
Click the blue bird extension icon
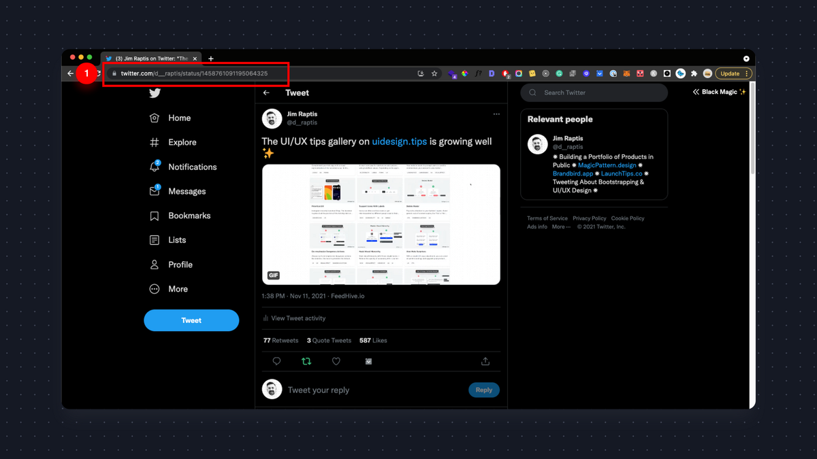[680, 73]
